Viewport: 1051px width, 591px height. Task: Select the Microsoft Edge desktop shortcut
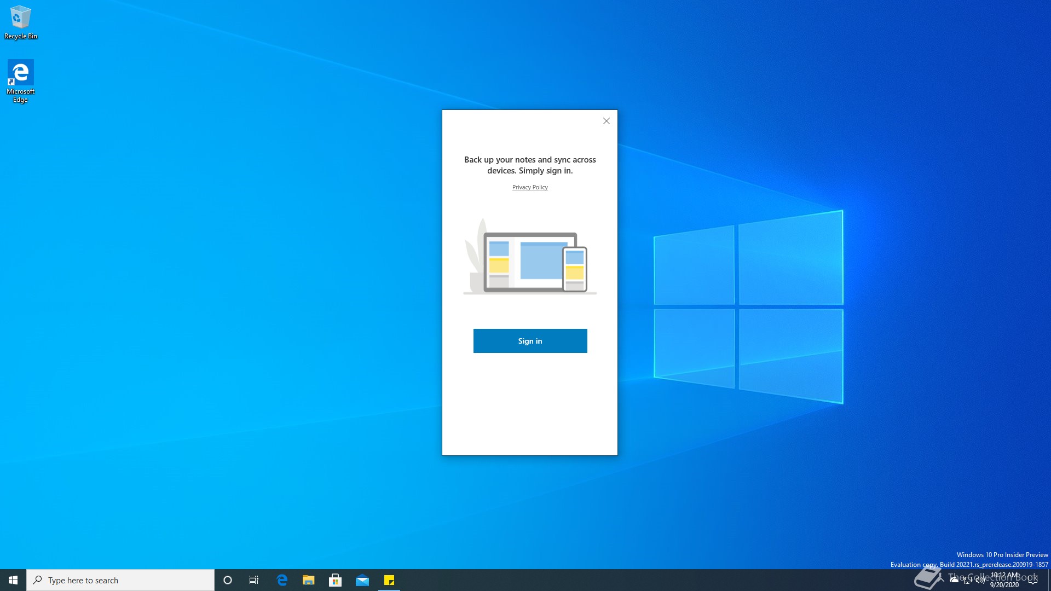pyautogui.click(x=20, y=80)
